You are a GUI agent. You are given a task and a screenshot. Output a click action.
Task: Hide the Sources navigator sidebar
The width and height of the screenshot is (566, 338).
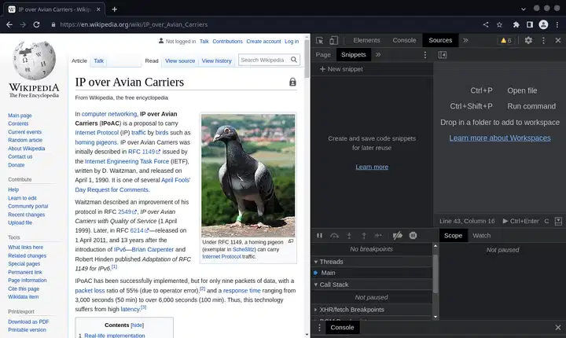point(443,54)
